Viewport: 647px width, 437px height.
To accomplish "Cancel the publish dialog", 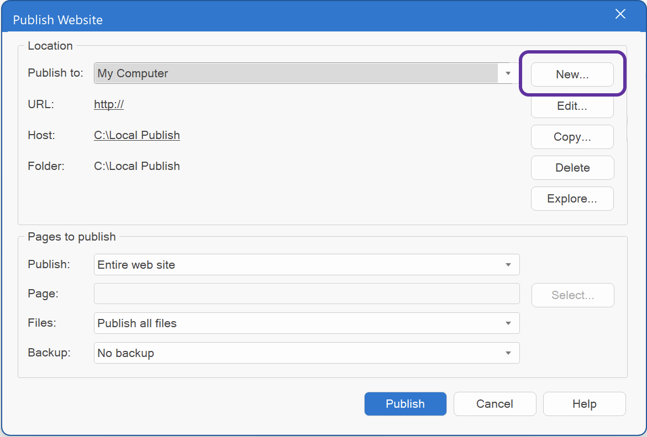I will [x=495, y=404].
